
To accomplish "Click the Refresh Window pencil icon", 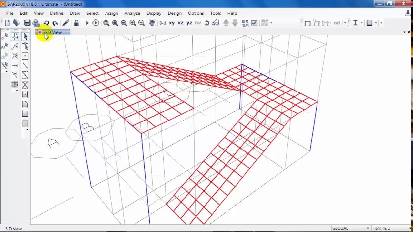I will click(x=66, y=23).
